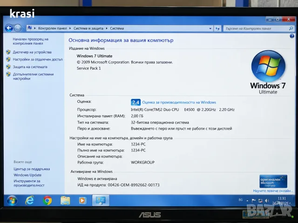Click the product ID 00426-OEM-8992662-00173
298x223 pixels.
coord(134,185)
